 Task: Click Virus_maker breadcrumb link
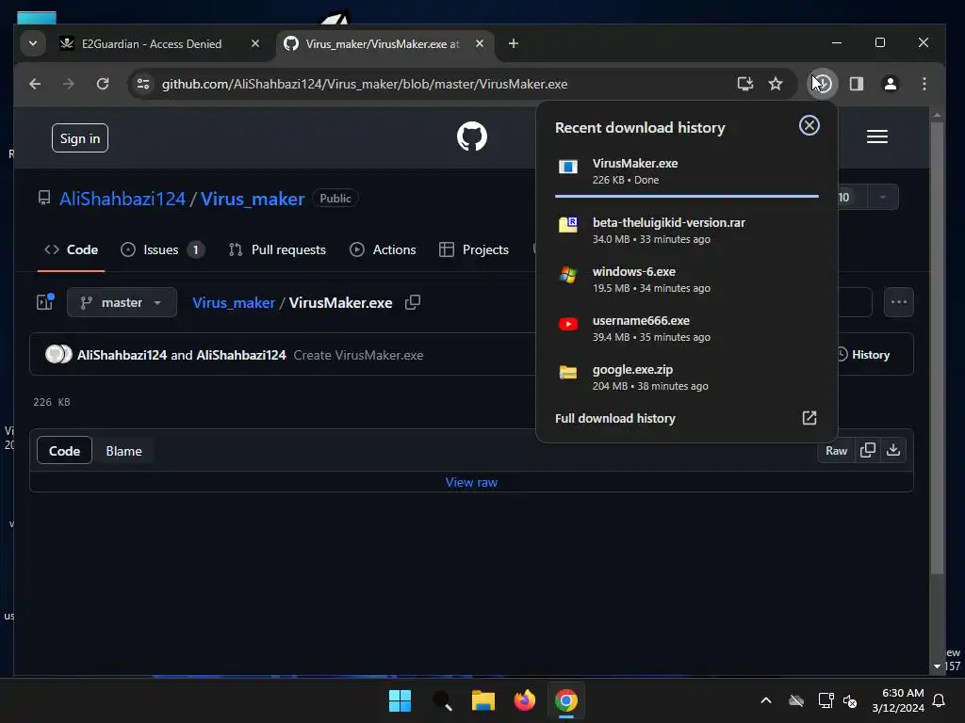pos(234,302)
